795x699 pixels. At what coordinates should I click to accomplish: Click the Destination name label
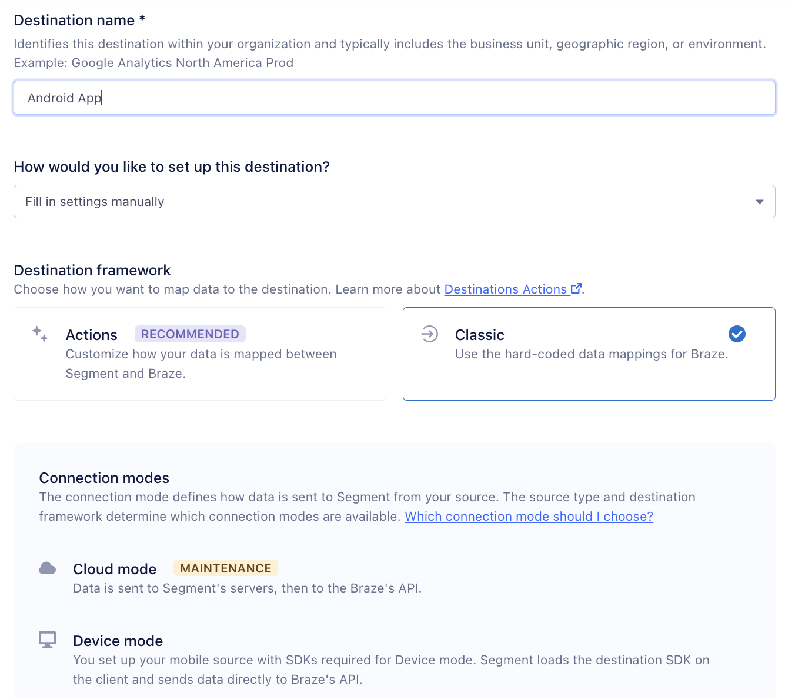coord(79,21)
